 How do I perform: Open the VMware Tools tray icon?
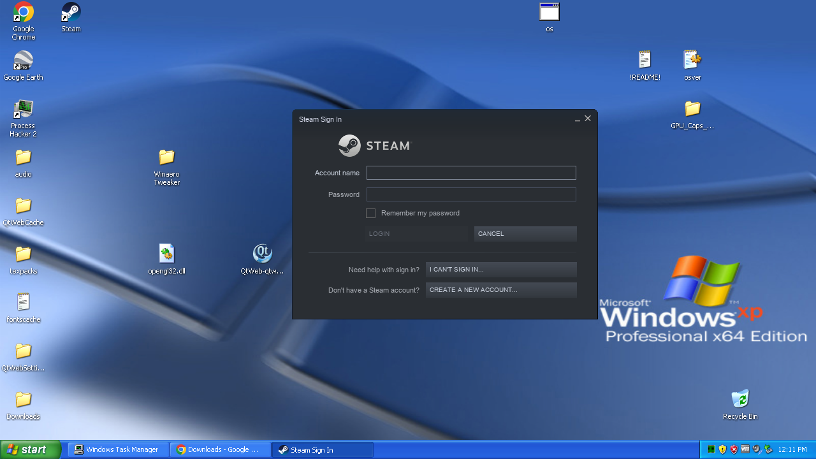coord(745,449)
